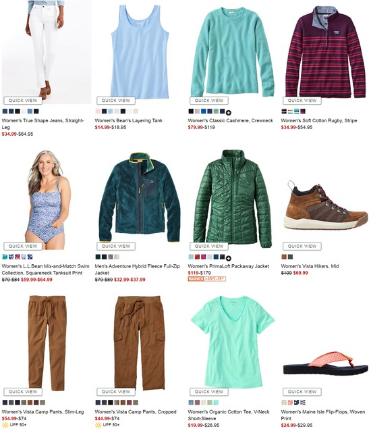Screen dimensions: 371x429
Task: Pick the brown swatch for Vista Hikers
Action: tap(284, 257)
